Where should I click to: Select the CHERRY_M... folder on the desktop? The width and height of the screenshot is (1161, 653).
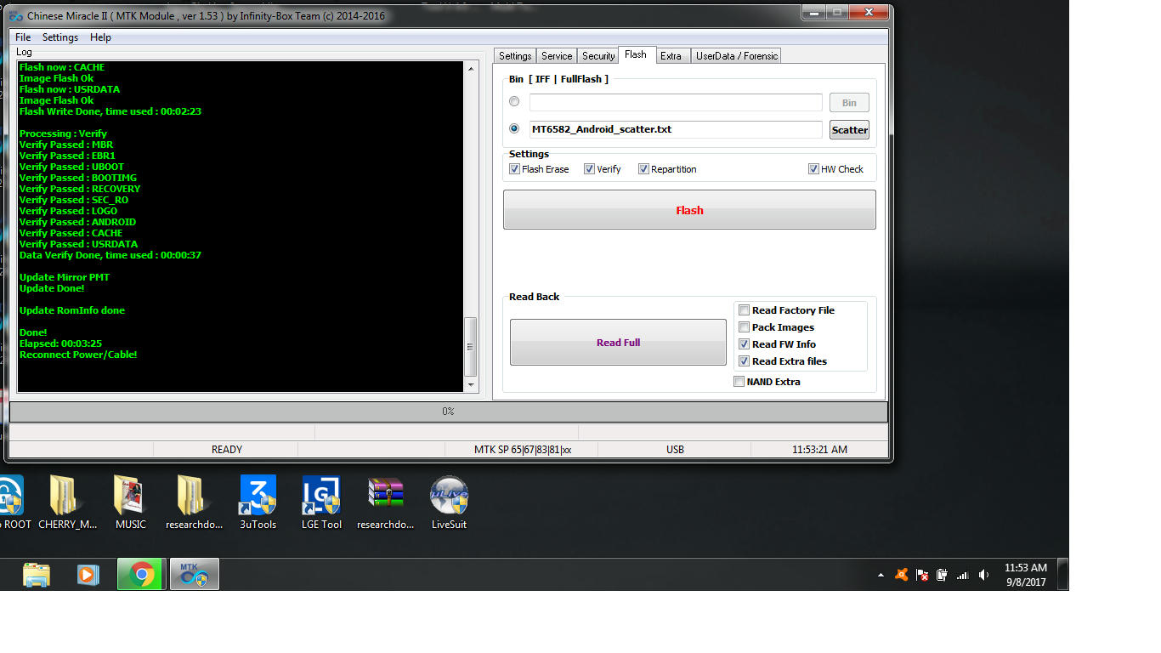68,503
